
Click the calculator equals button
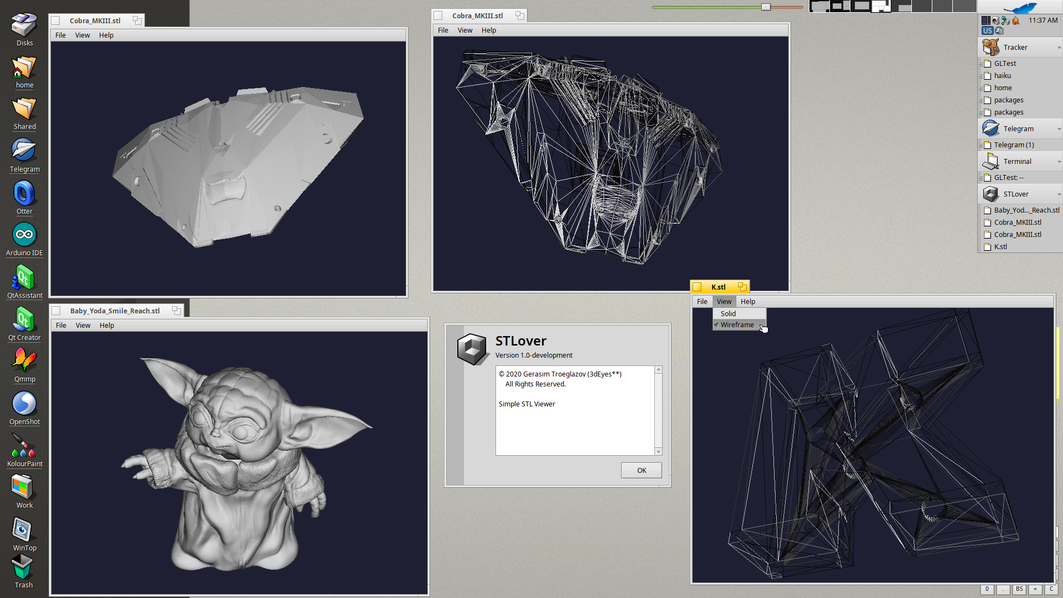(x=1035, y=589)
